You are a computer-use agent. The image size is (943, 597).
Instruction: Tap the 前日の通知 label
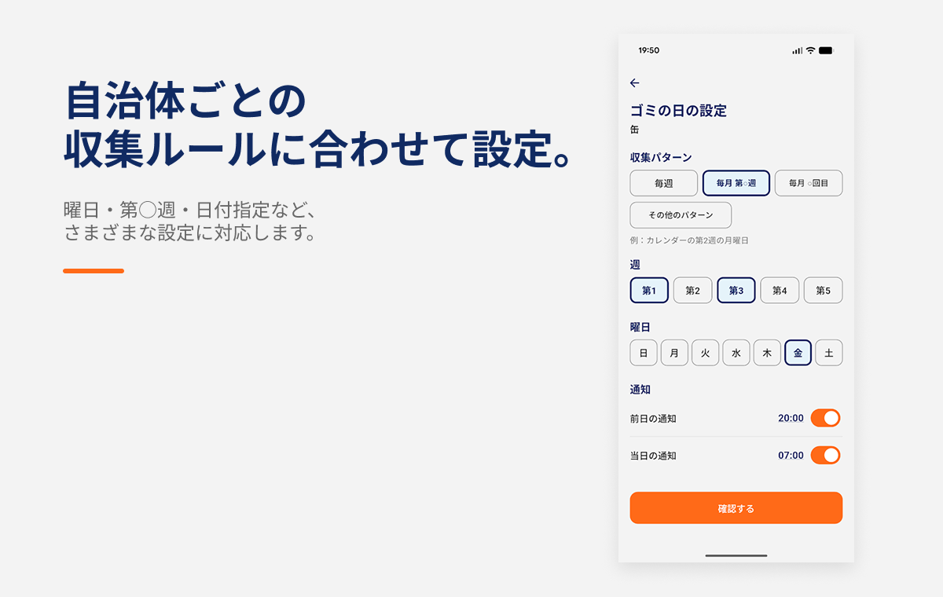653,419
